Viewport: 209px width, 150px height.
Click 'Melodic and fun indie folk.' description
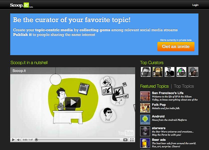pyautogui.click(x=166, y=108)
